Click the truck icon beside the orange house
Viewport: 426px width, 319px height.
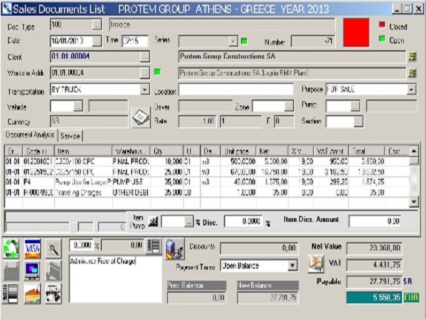(x=53, y=293)
